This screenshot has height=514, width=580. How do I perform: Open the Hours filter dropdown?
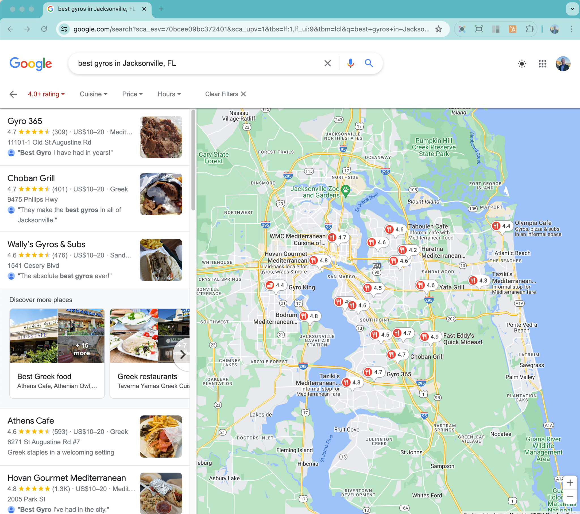click(169, 94)
